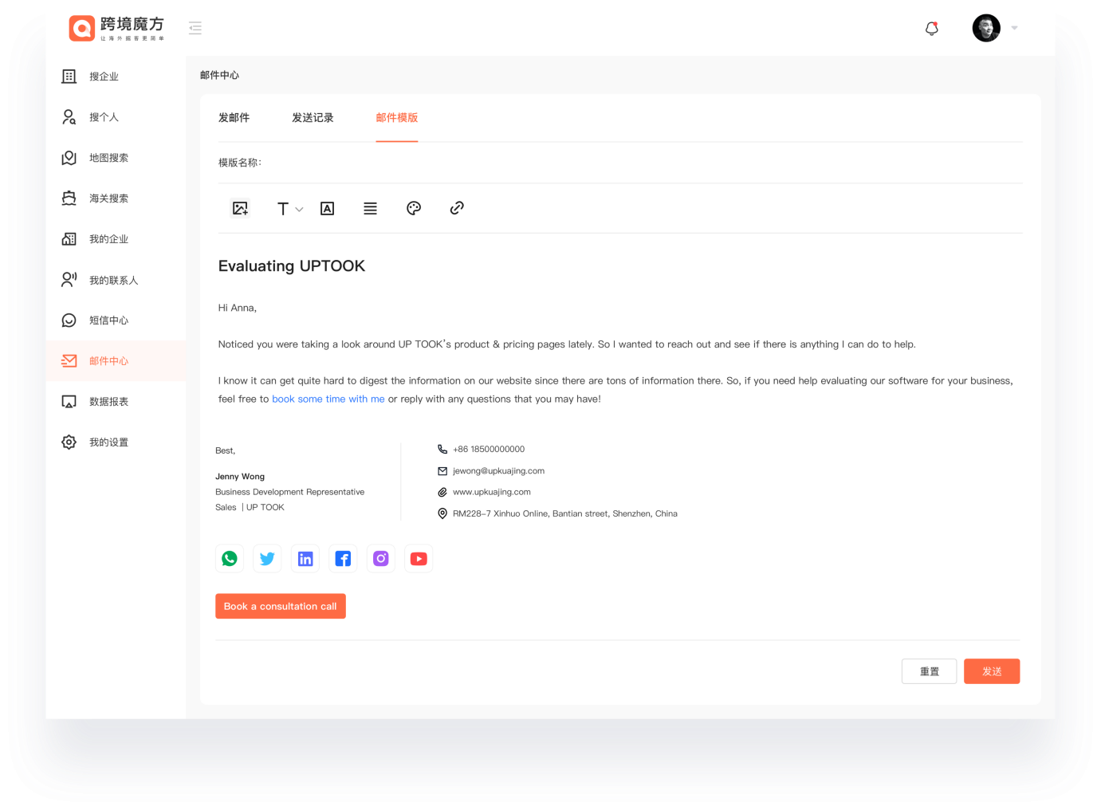
Task: Open 搜企业 in the sidebar
Action: (116, 77)
